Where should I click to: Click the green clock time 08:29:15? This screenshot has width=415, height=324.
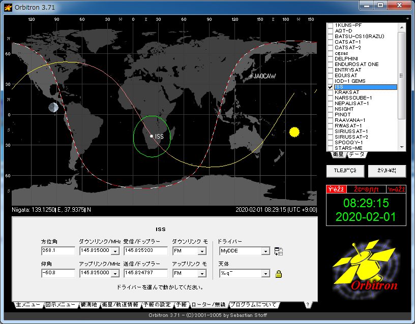coord(366,203)
